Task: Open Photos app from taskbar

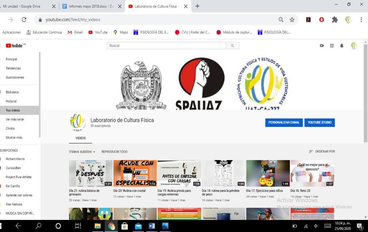Action: [165, 226]
